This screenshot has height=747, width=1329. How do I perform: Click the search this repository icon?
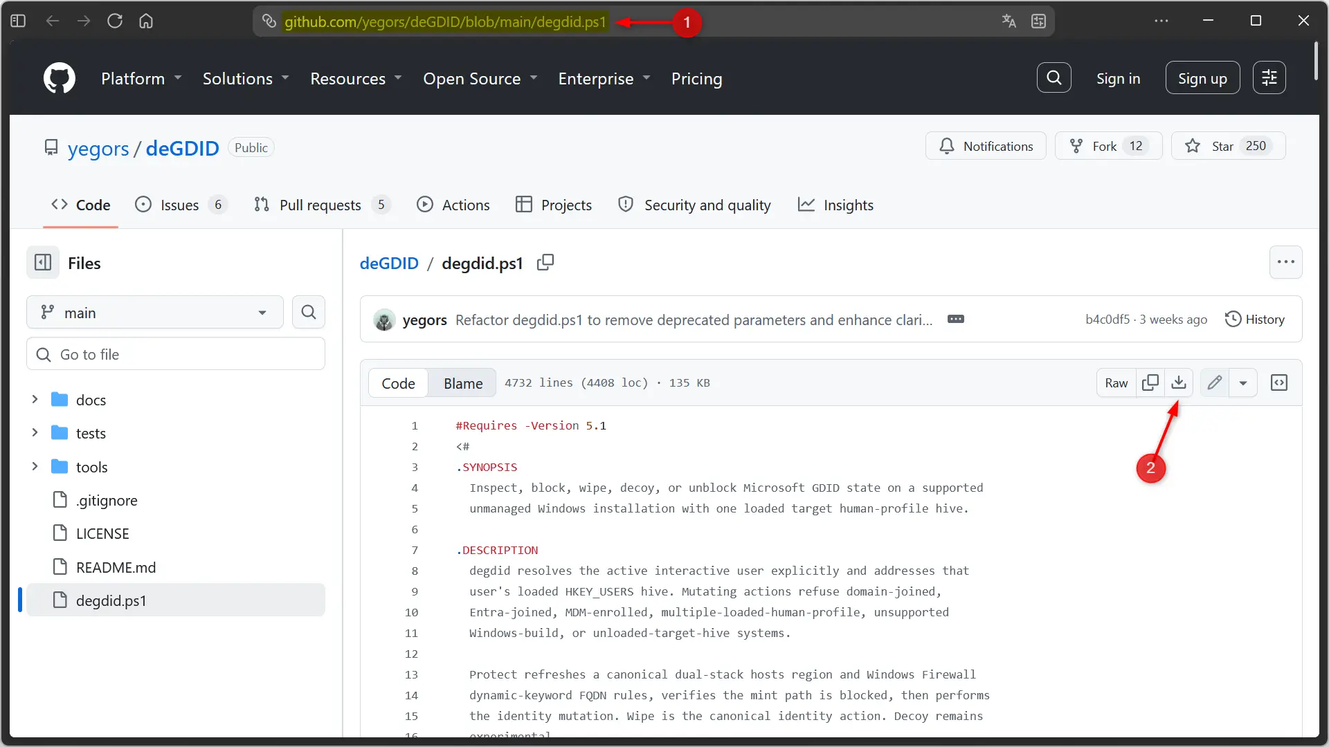[x=309, y=313]
